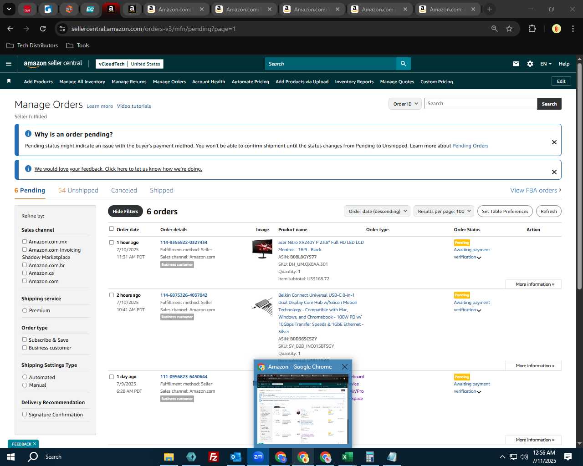583x466 pixels.
Task: Open FileZilla from the taskbar
Action: (213, 457)
